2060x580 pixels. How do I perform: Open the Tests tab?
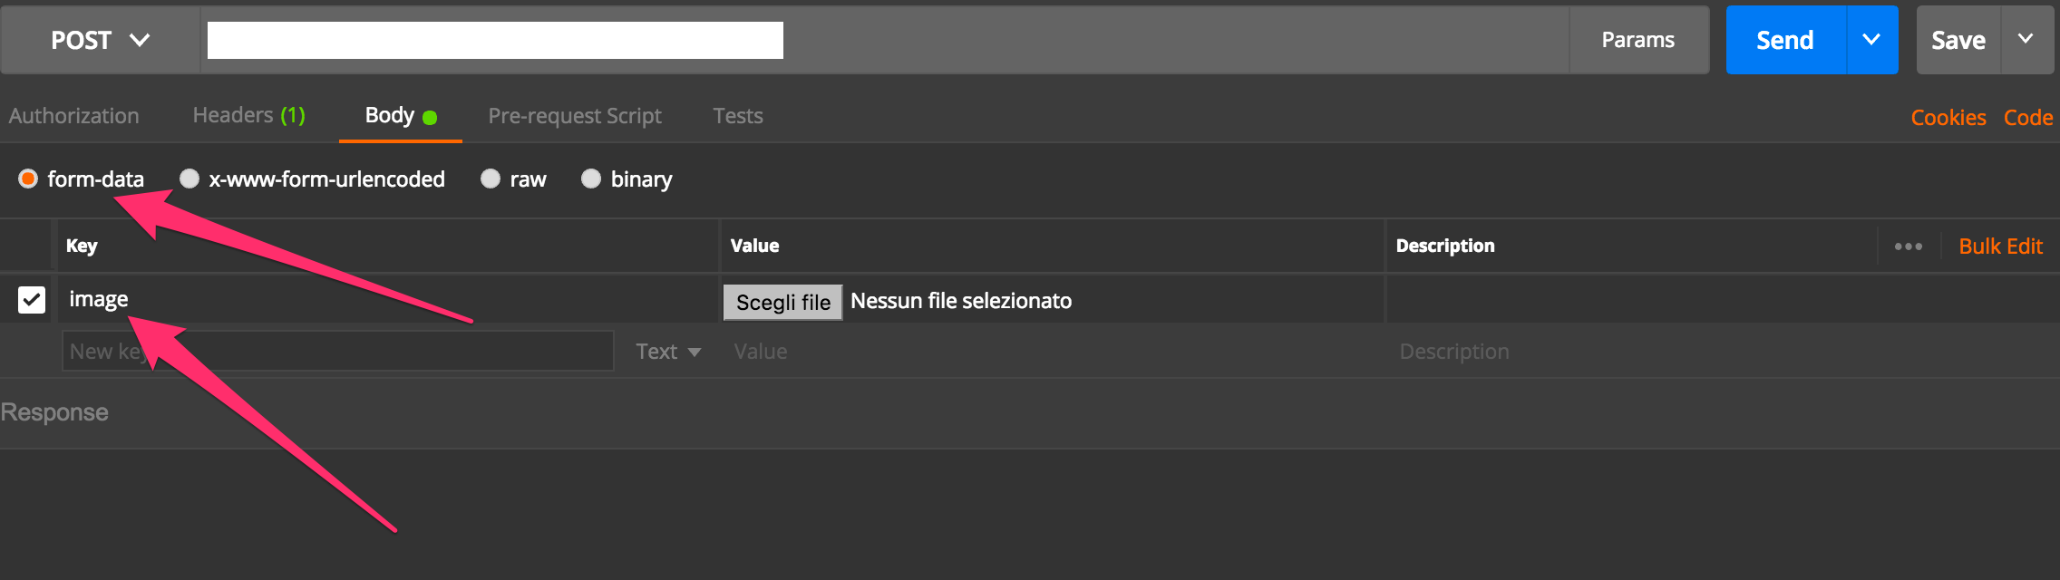pyautogui.click(x=738, y=116)
